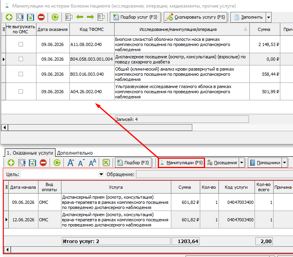Select the '1. Оказанные услуги' tab
293x257 pixels.
30,153
